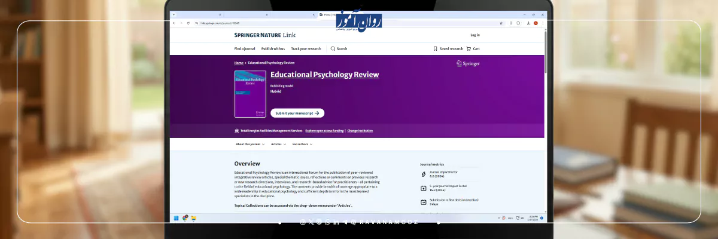The width and height of the screenshot is (718, 239).
Task: Open Chrome's three-dot menu
Action: pos(543,23)
